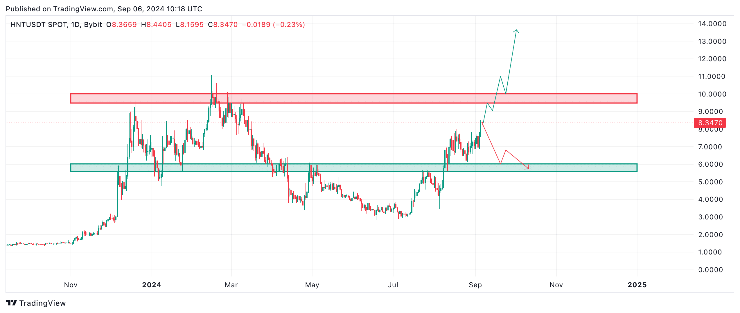Click the 0.0000 price axis label

coord(710,270)
